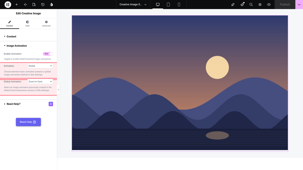This screenshot has width=303, height=170.
Task: Expand the Need Help? section
Action: pos(28,104)
